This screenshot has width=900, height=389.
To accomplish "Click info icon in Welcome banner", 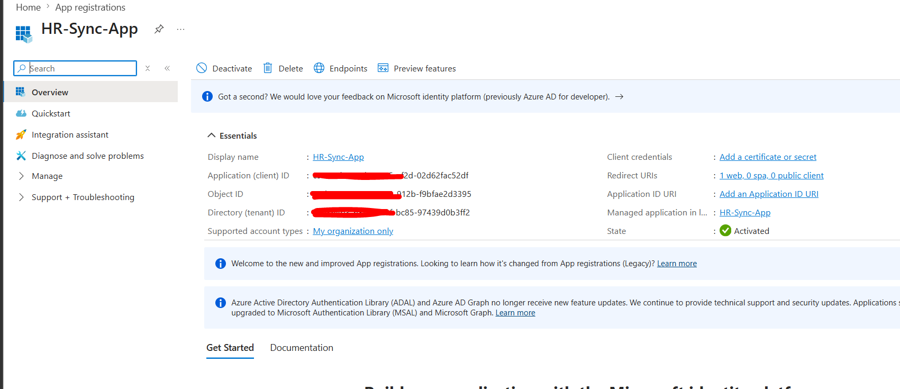I will tap(221, 264).
